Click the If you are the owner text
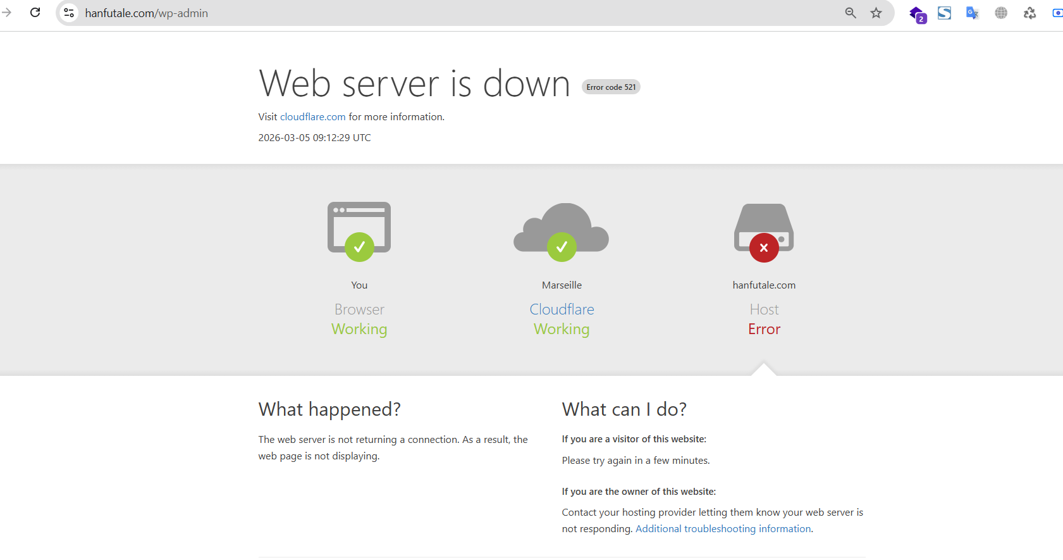1063x560 pixels. pyautogui.click(x=639, y=492)
